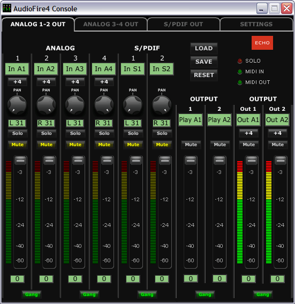The image size is (295, 304).
Task: Click the S/PDIF 2 pan knob
Action: (x=162, y=105)
